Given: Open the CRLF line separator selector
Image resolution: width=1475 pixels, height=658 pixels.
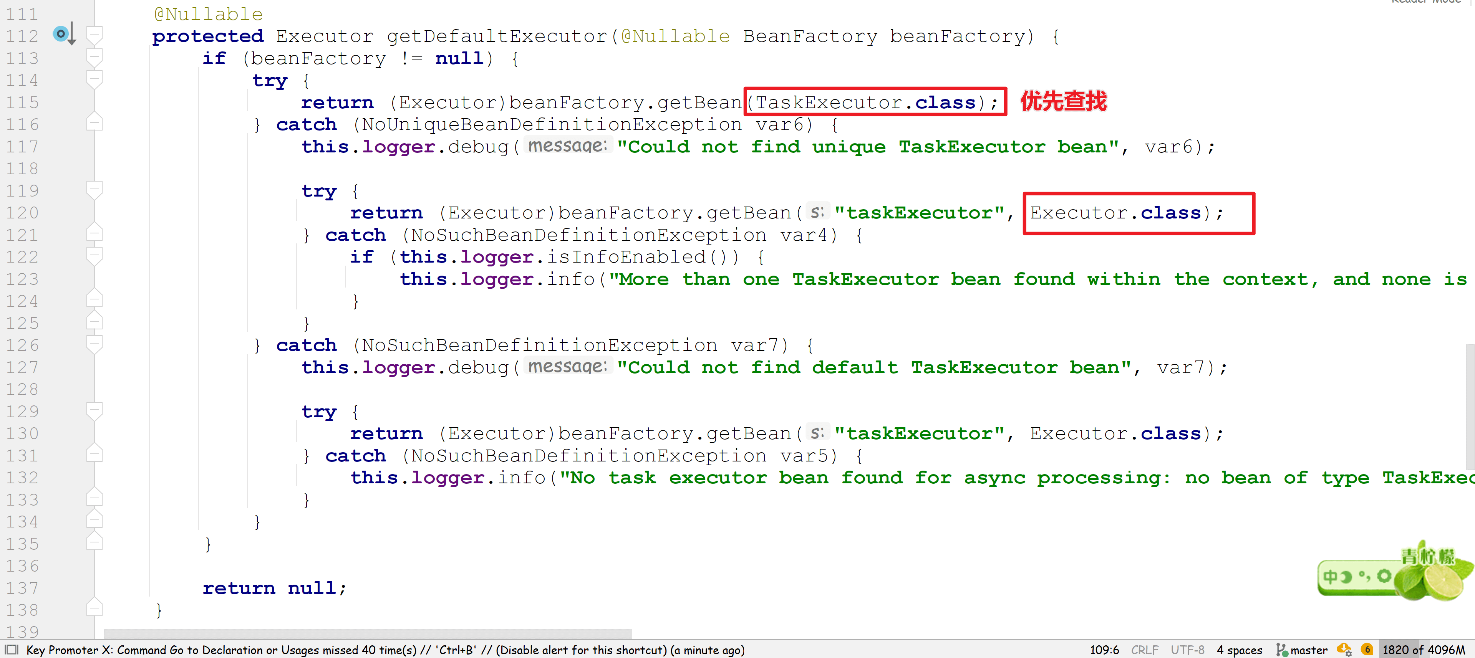Looking at the screenshot, I should click(1144, 650).
